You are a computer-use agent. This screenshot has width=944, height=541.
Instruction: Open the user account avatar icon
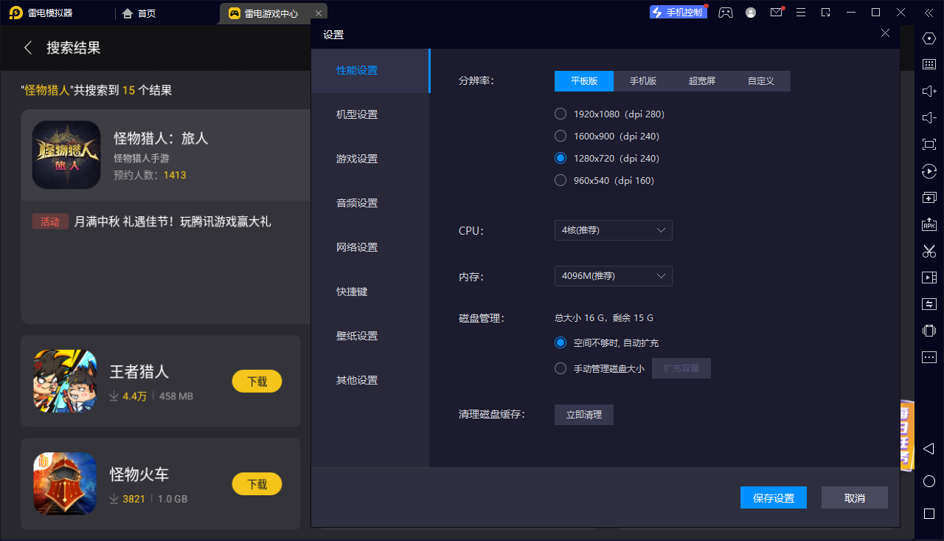point(751,13)
